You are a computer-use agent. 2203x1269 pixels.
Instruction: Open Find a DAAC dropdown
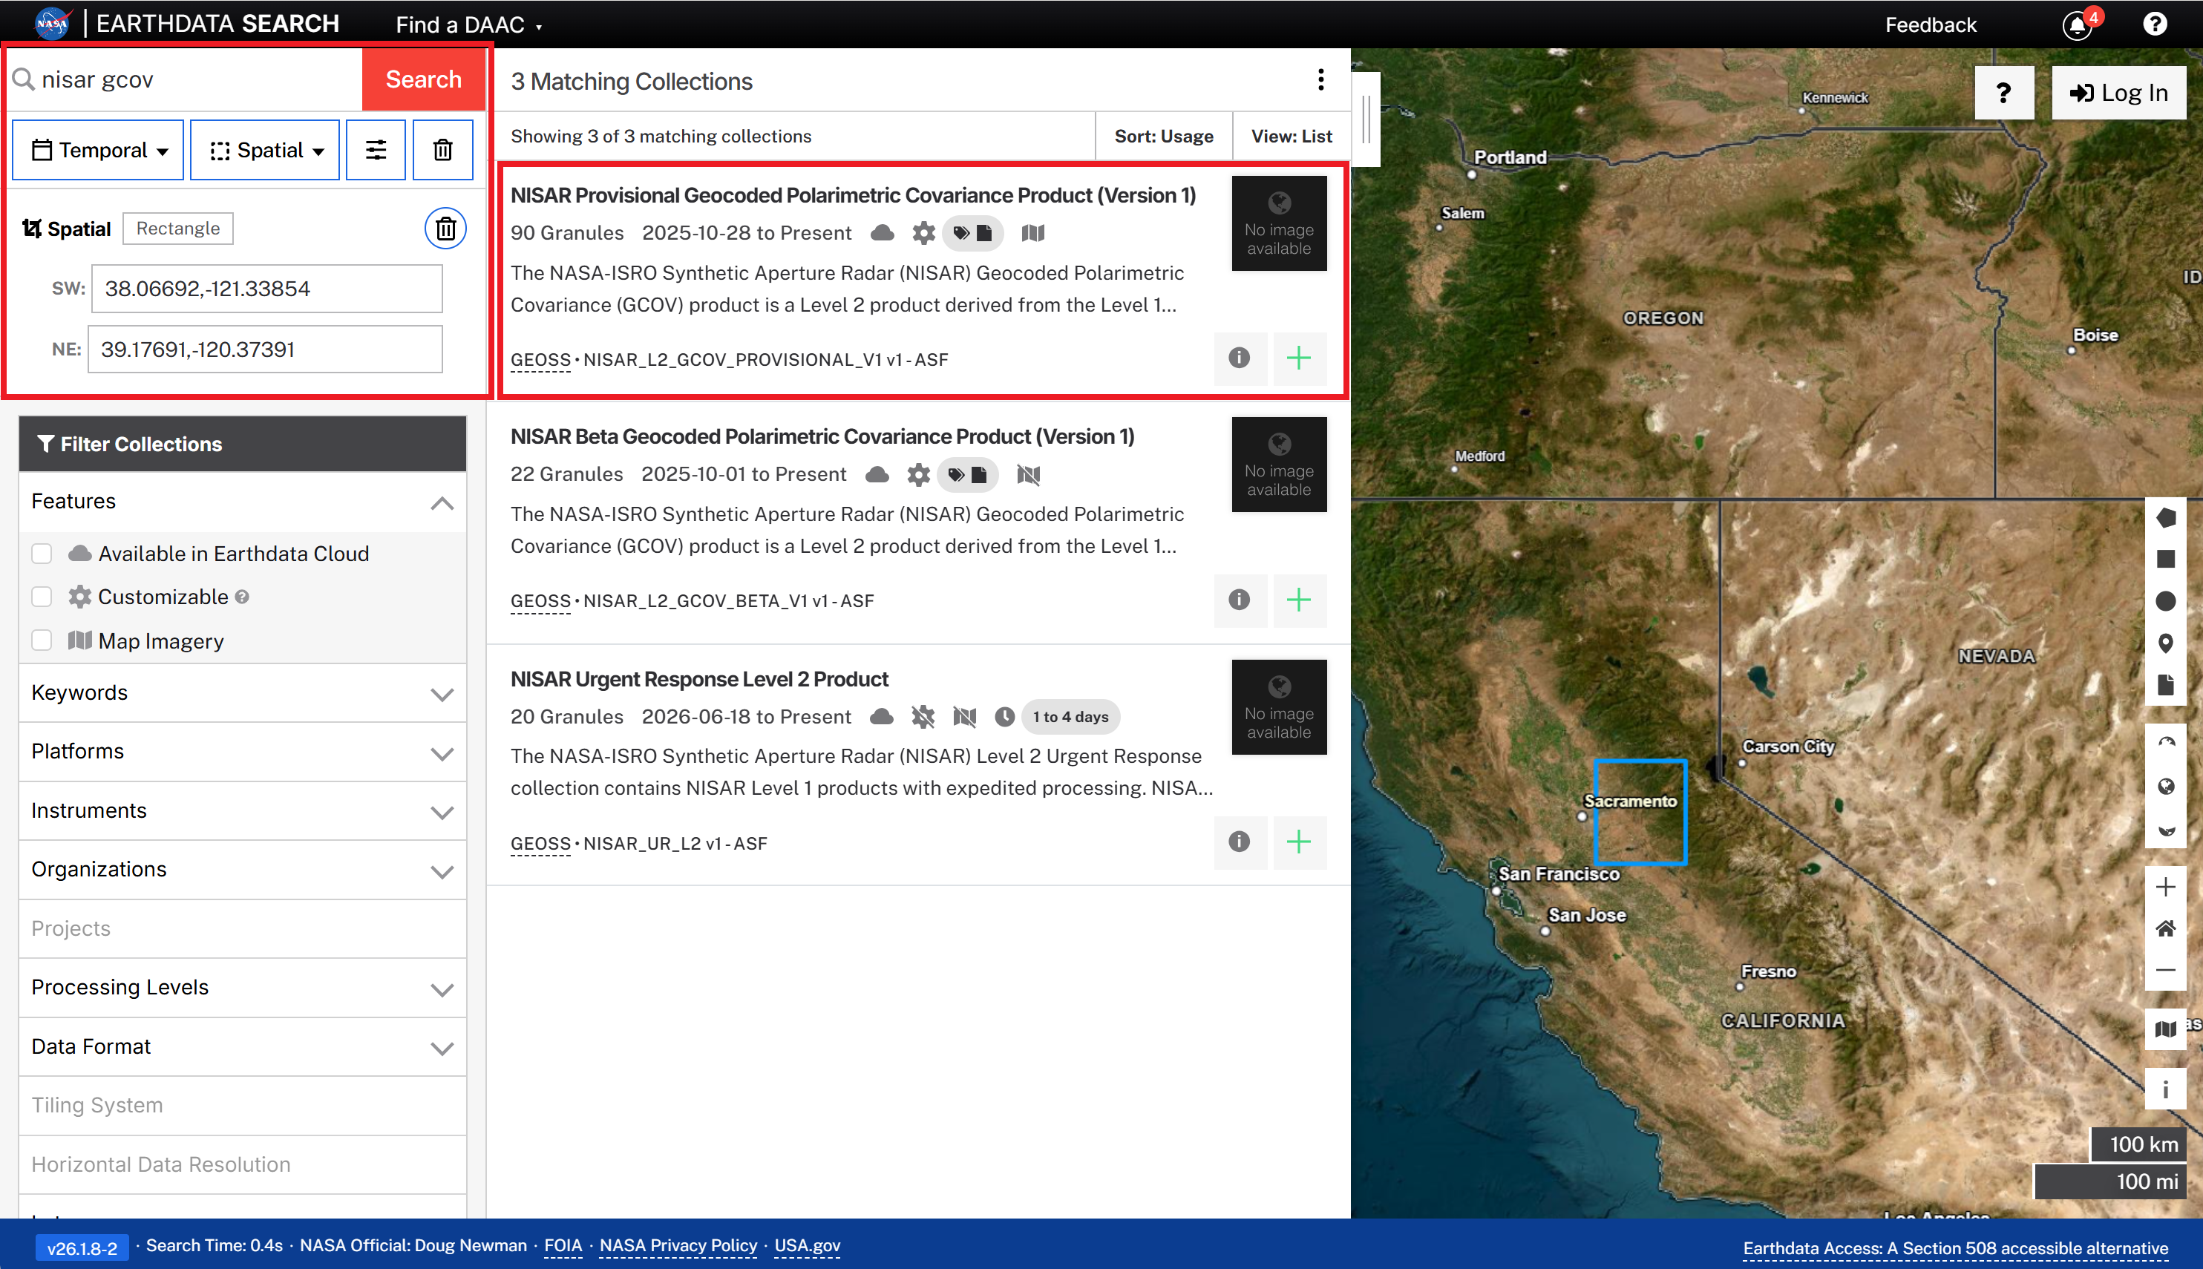pos(469,24)
